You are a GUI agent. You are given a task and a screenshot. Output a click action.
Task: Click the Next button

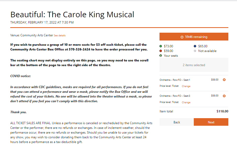[211, 122]
